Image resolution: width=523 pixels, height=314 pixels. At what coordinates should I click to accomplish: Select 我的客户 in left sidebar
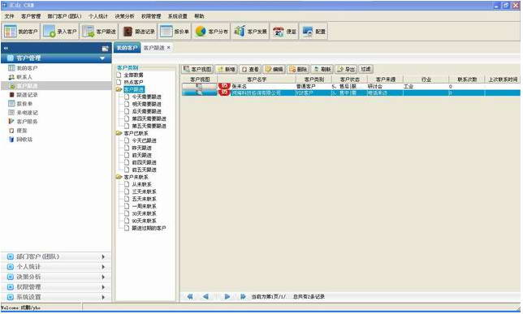coord(23,68)
